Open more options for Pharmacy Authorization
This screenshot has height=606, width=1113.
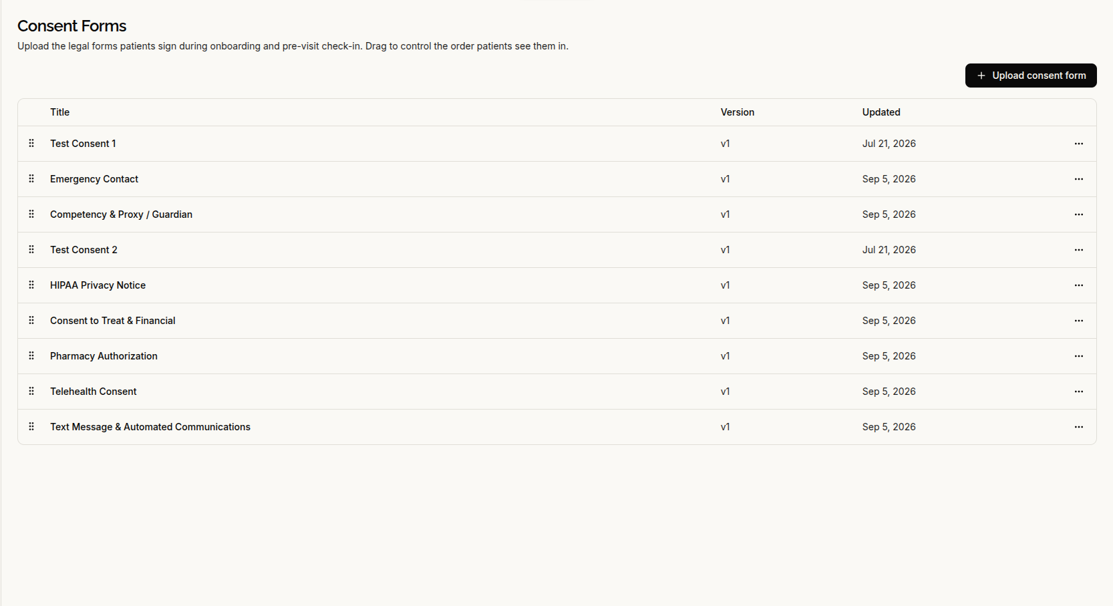coord(1078,356)
